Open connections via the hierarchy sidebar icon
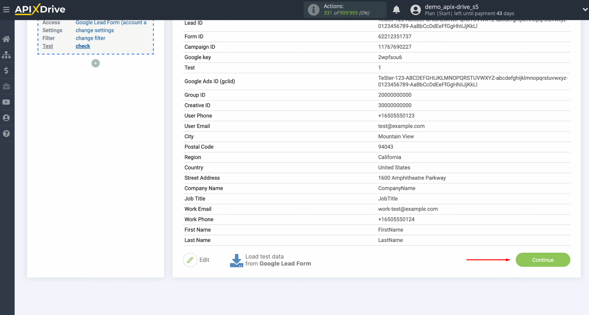589x315 pixels. [x=7, y=55]
